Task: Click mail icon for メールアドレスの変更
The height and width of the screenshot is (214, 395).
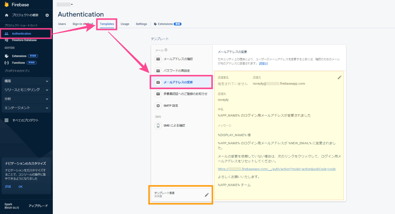Action: coord(158,82)
